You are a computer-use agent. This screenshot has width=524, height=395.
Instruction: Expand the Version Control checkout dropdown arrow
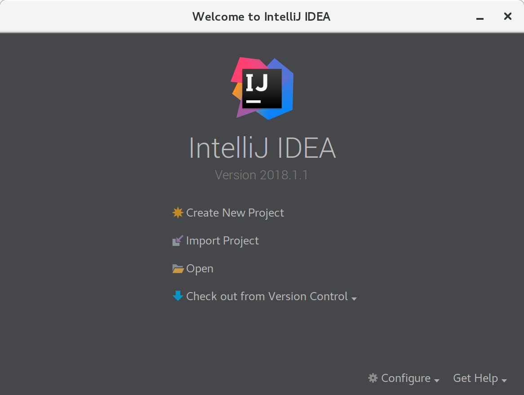point(354,298)
